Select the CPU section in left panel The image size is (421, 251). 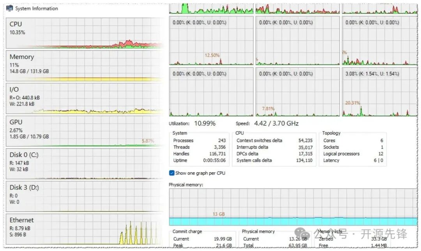pyautogui.click(x=84, y=33)
